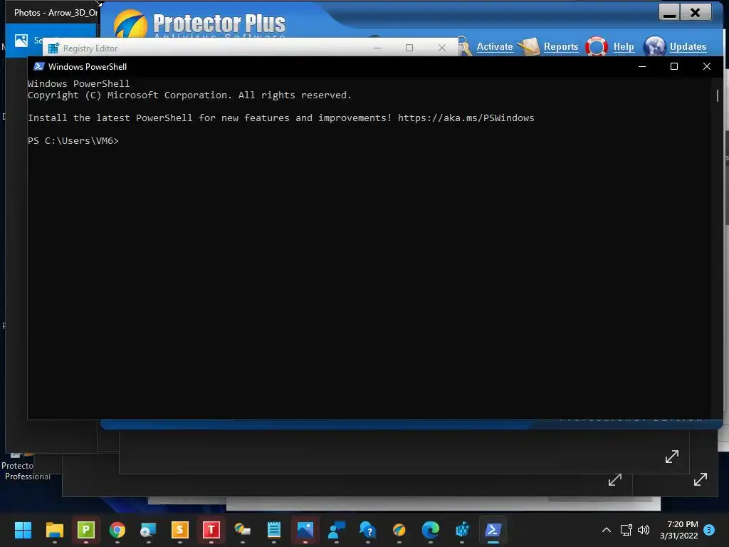
Task: Open the Get Help taskbar icon
Action: point(368,530)
